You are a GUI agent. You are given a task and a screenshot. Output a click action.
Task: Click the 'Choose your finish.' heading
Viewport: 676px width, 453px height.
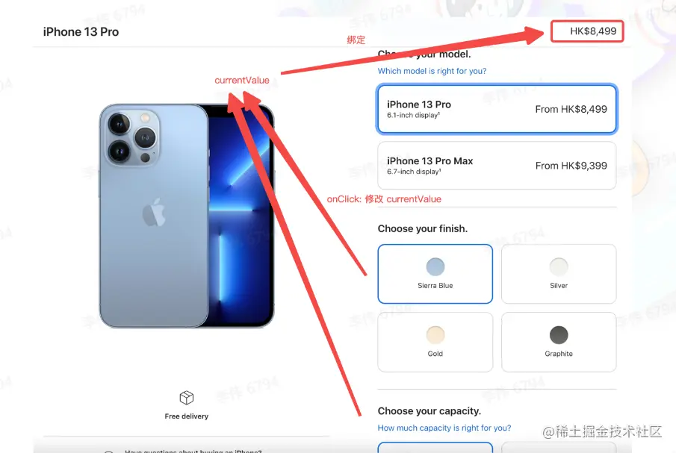(x=423, y=228)
